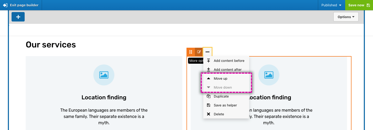
Task: Expand the Options dropdown button
Action: click(346, 17)
